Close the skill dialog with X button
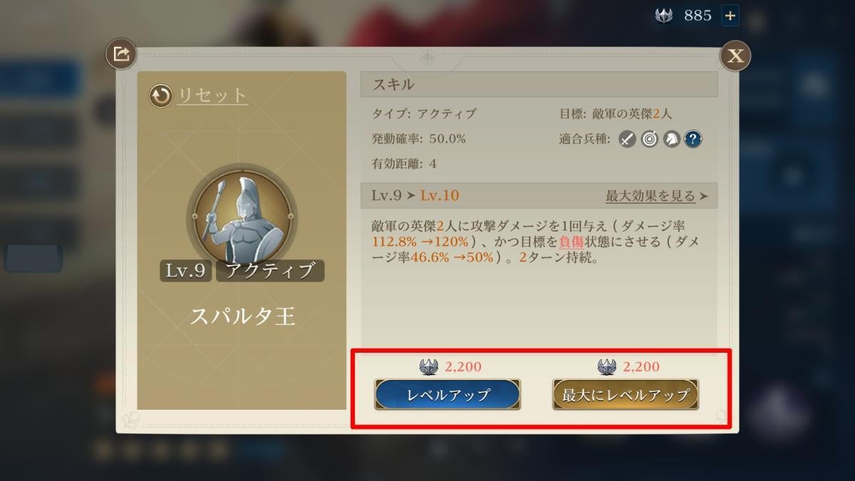The width and height of the screenshot is (855, 481). (x=735, y=56)
